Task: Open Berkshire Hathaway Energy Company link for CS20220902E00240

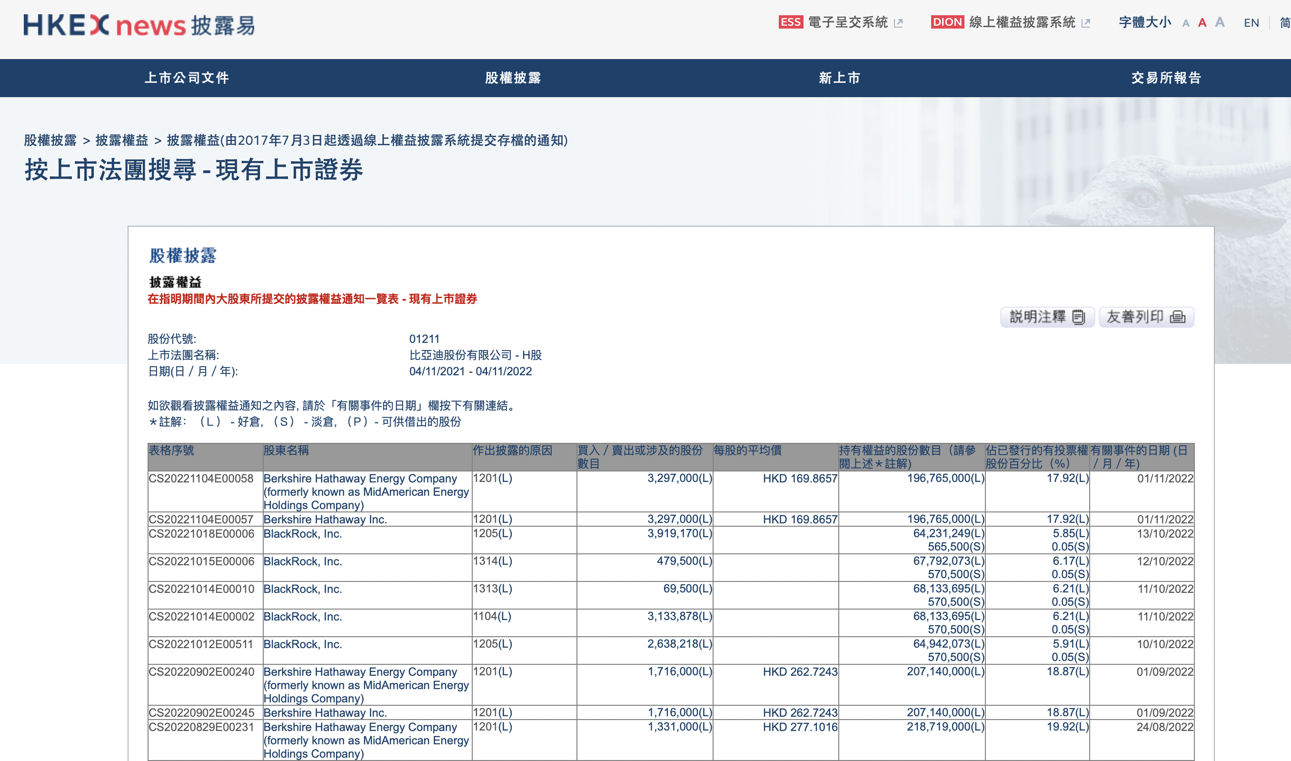Action: click(x=366, y=685)
